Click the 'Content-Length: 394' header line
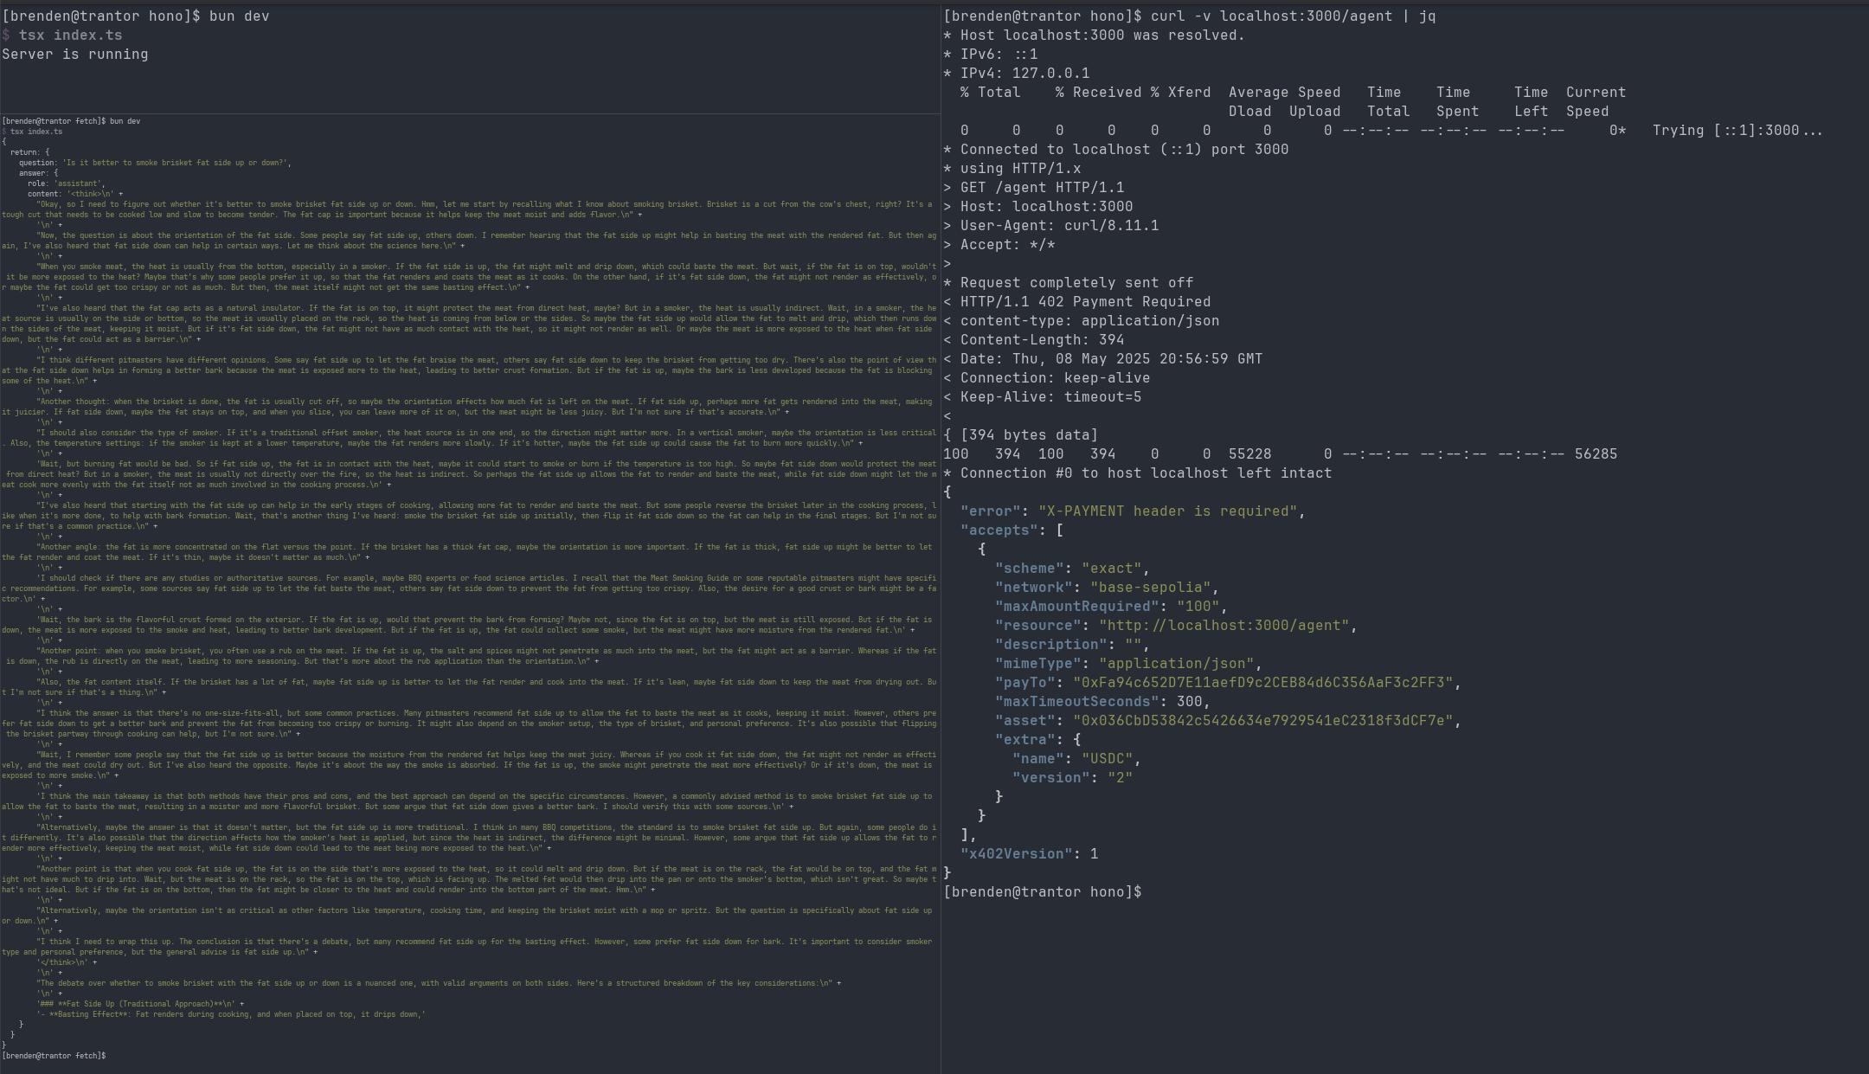The image size is (1869, 1074). point(1042,340)
